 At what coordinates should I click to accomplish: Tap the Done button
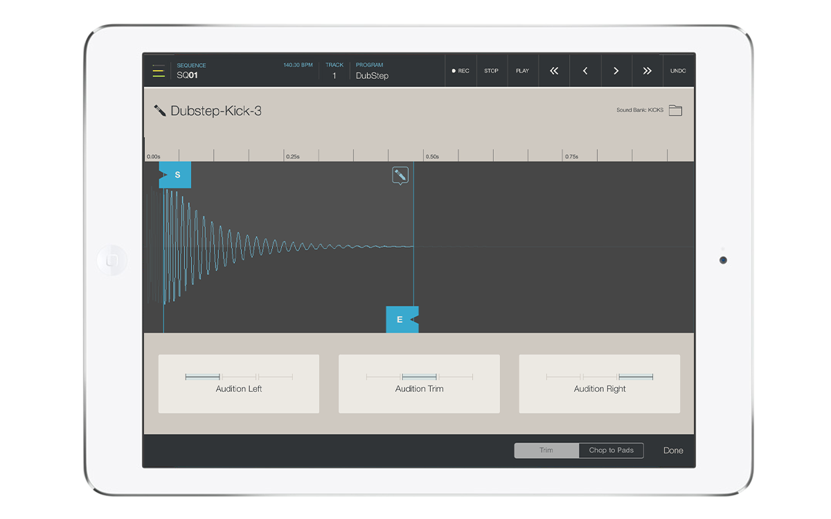[673, 450]
